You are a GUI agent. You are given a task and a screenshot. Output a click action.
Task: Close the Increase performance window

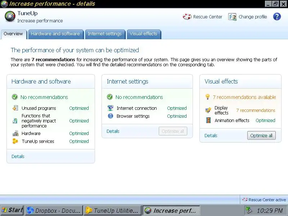283,4
